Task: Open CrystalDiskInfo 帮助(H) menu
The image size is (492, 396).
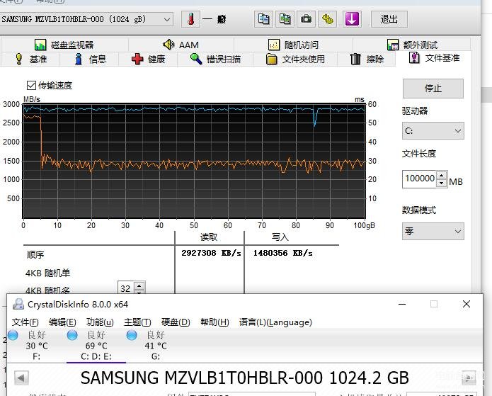Action: (214, 322)
